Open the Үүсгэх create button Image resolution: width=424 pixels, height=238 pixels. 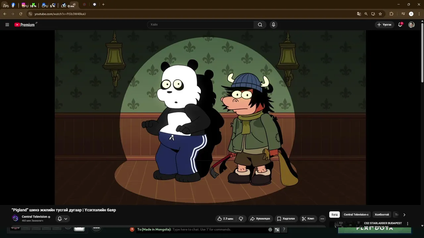click(384, 24)
